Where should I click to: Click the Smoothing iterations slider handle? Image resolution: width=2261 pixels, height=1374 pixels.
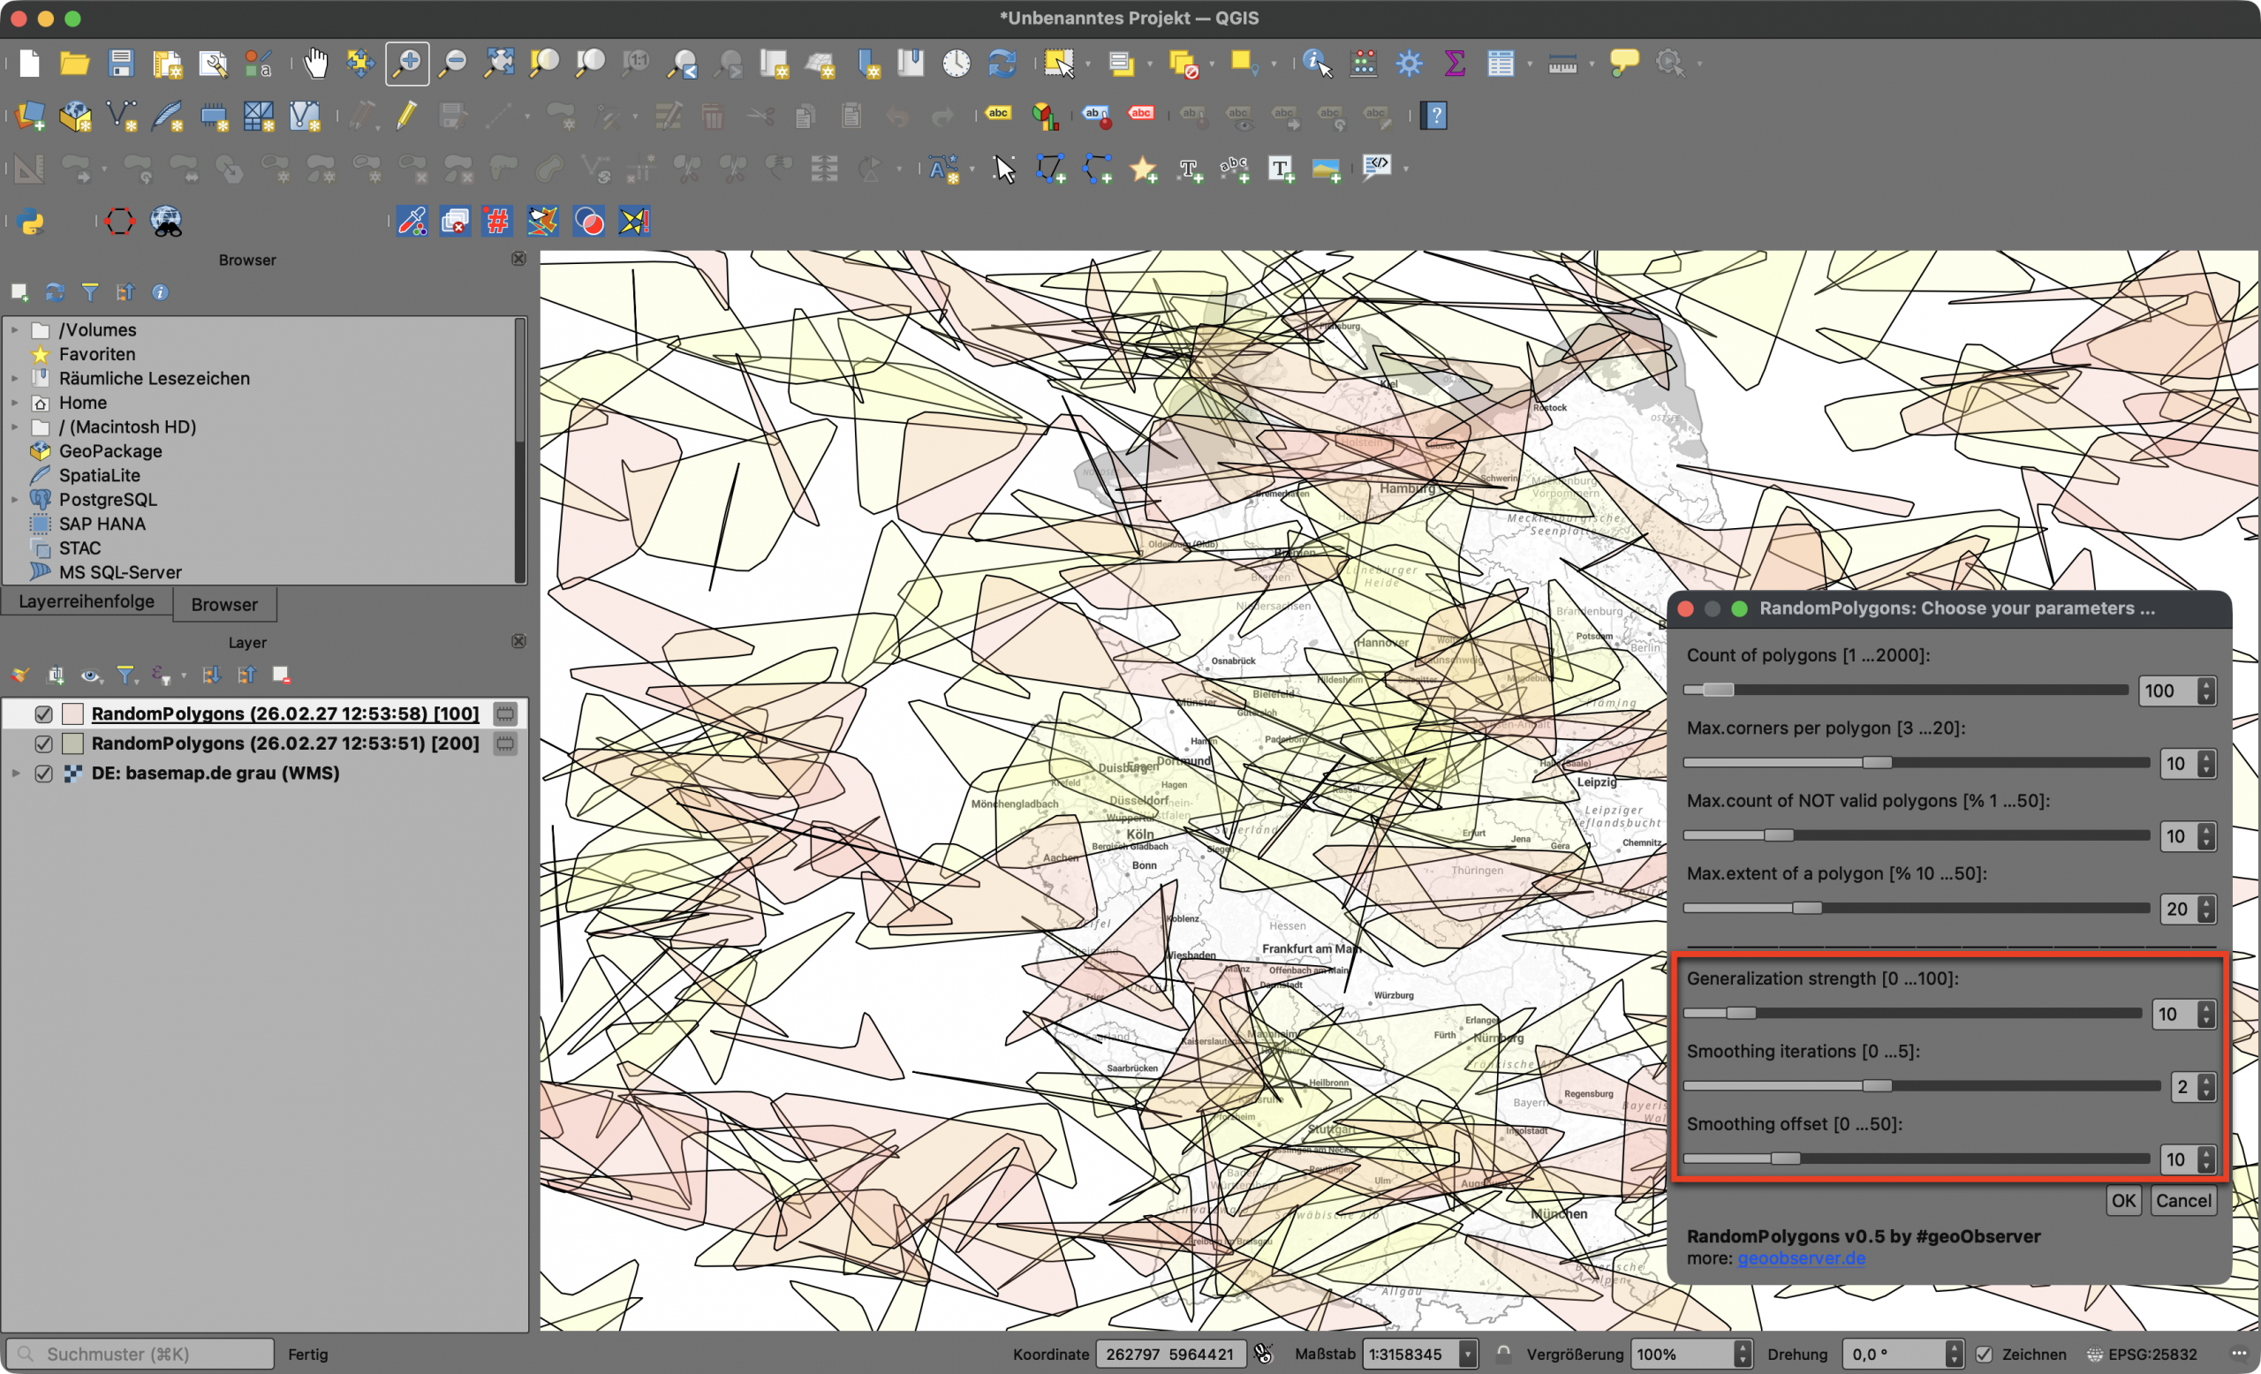(1877, 1086)
